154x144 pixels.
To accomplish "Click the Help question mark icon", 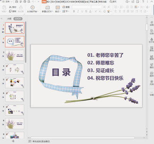I will tap(143, 2).
